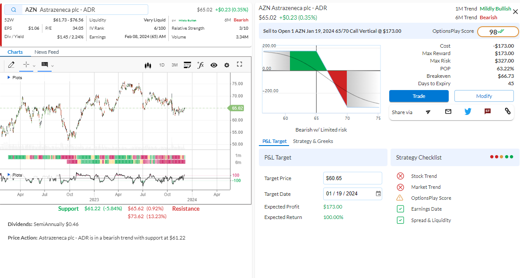Share trade via paper plane icon
This screenshot has height=278, width=520.
pyautogui.click(x=428, y=112)
